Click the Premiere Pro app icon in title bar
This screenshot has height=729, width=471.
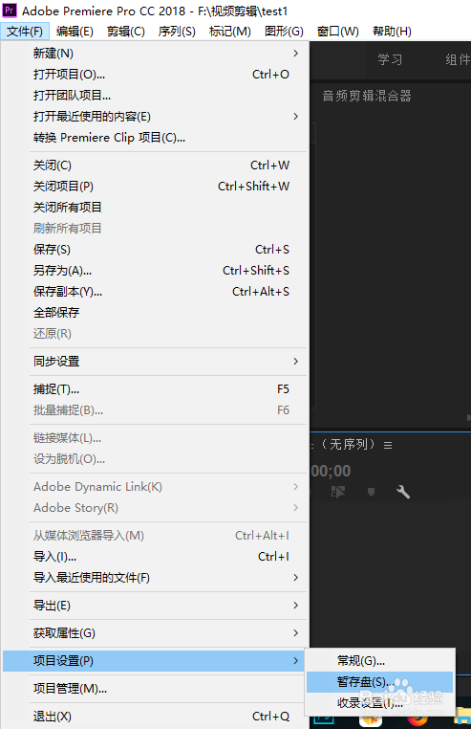point(10,11)
